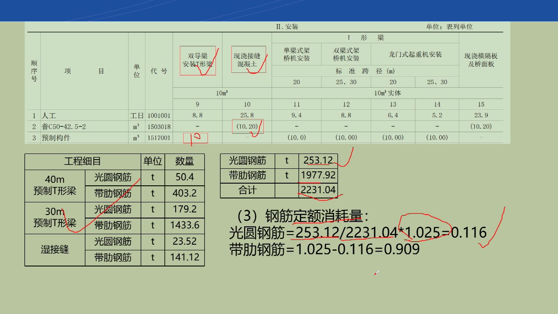Select '(10.0)' under column 11
This screenshot has width=558, height=314.
point(296,137)
